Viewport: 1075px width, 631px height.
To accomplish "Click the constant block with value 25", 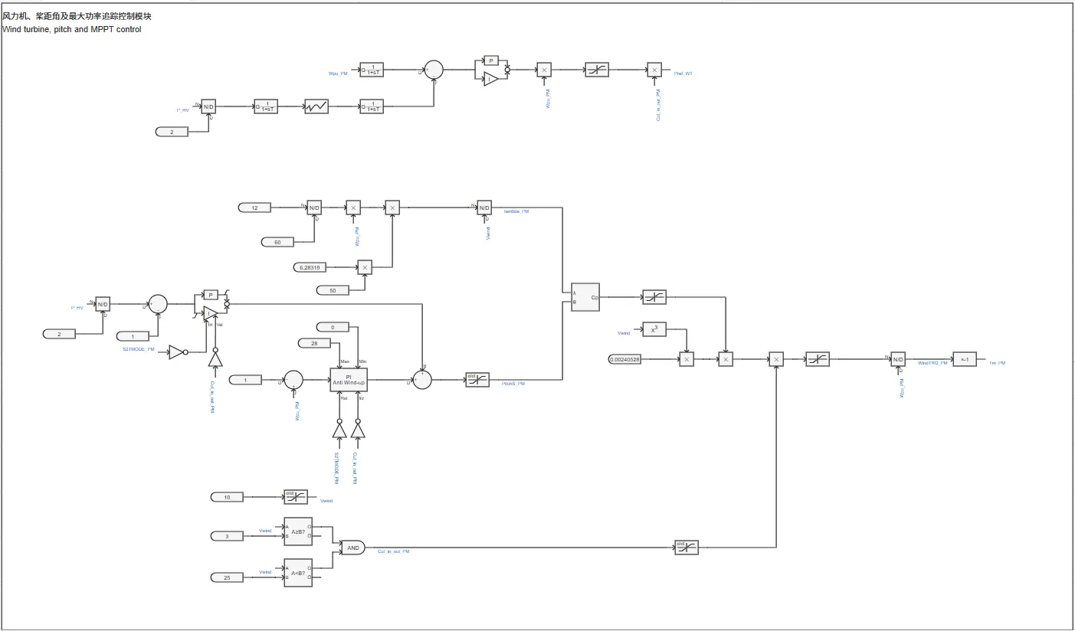I will (227, 577).
